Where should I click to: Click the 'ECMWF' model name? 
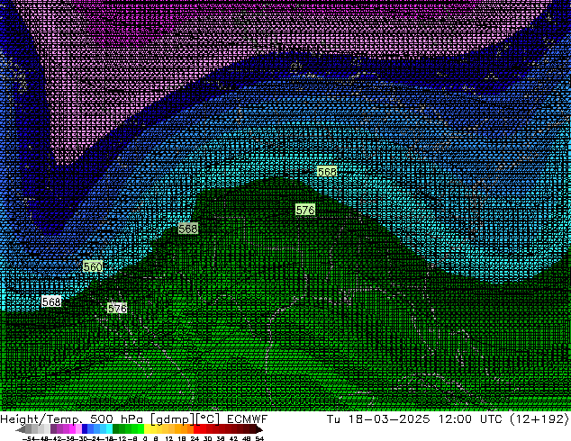(x=248, y=419)
